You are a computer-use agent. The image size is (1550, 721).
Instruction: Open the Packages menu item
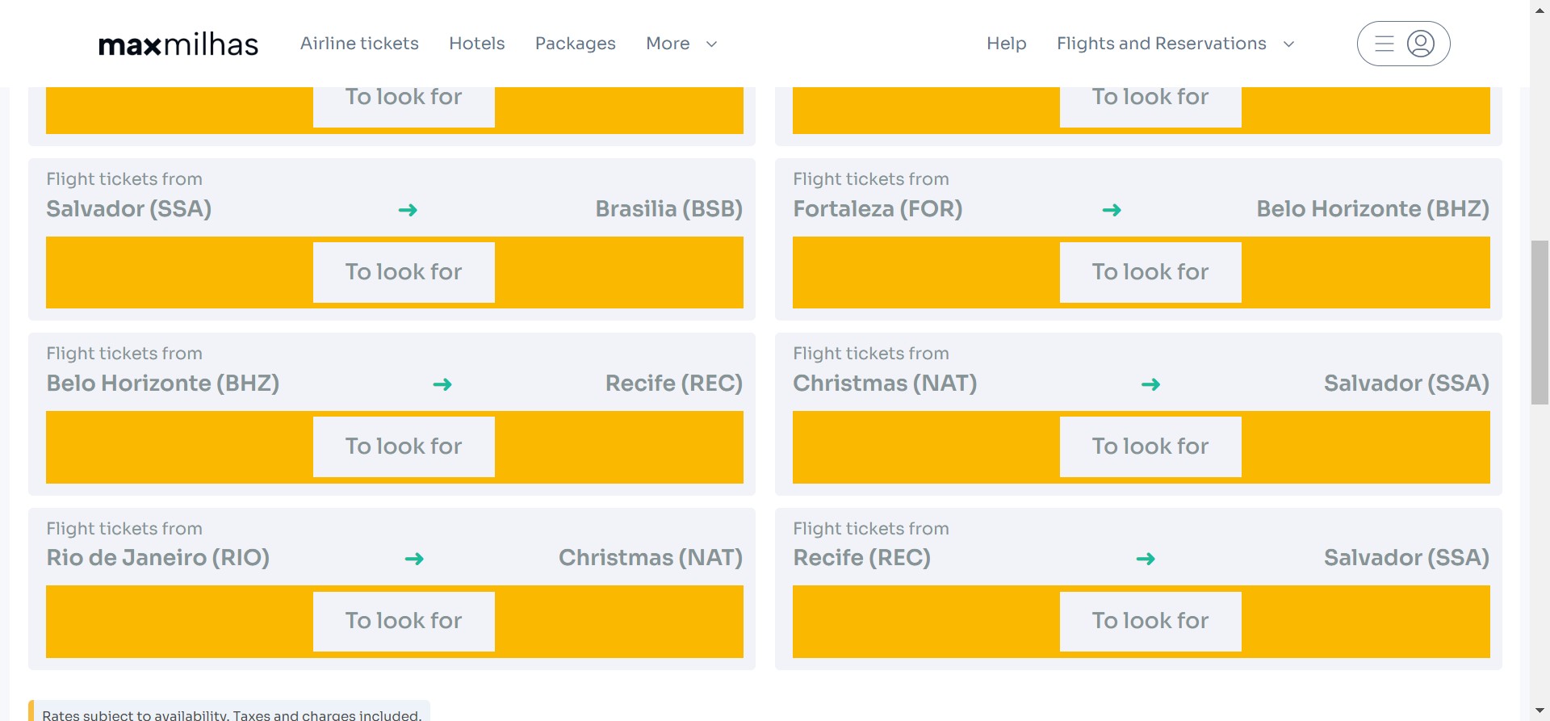click(575, 44)
